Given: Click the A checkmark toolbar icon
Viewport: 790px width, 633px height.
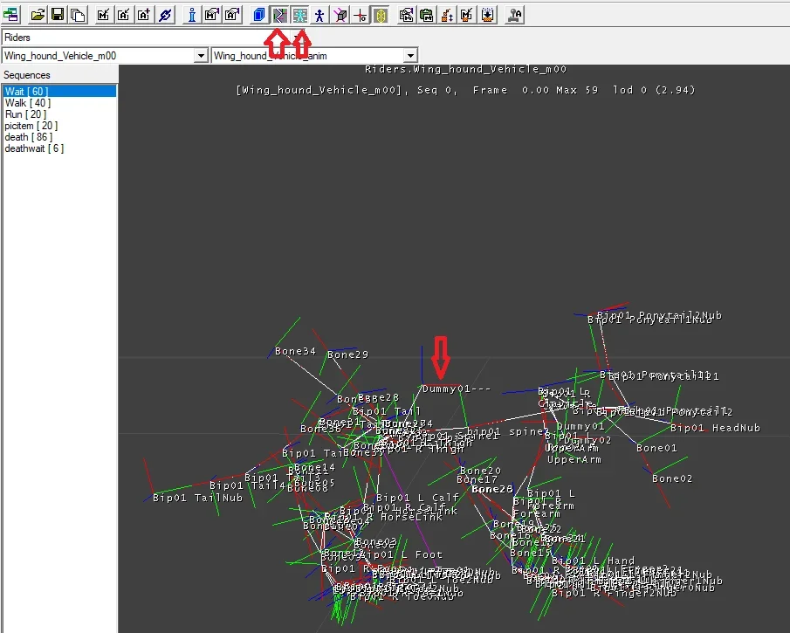Looking at the screenshot, I should click(x=123, y=15).
